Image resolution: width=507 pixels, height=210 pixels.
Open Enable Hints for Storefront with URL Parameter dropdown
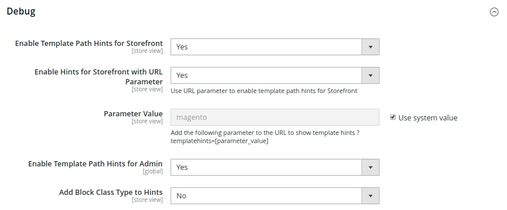[275, 75]
